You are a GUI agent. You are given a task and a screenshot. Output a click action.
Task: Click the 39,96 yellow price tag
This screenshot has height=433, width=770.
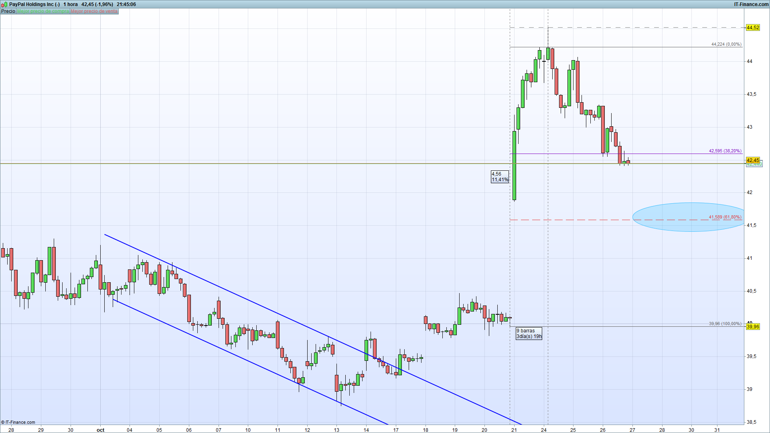[752, 327]
